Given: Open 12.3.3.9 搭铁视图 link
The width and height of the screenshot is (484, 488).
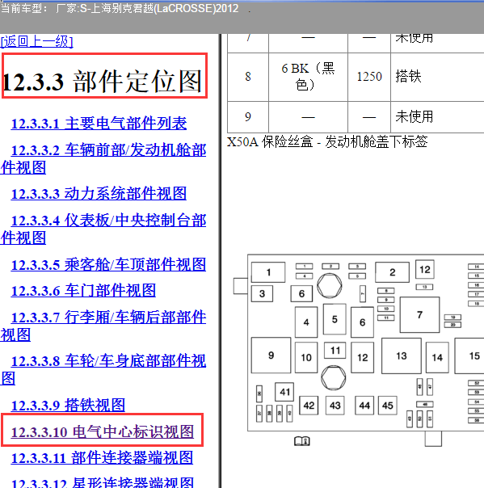Looking at the screenshot, I should [68, 406].
